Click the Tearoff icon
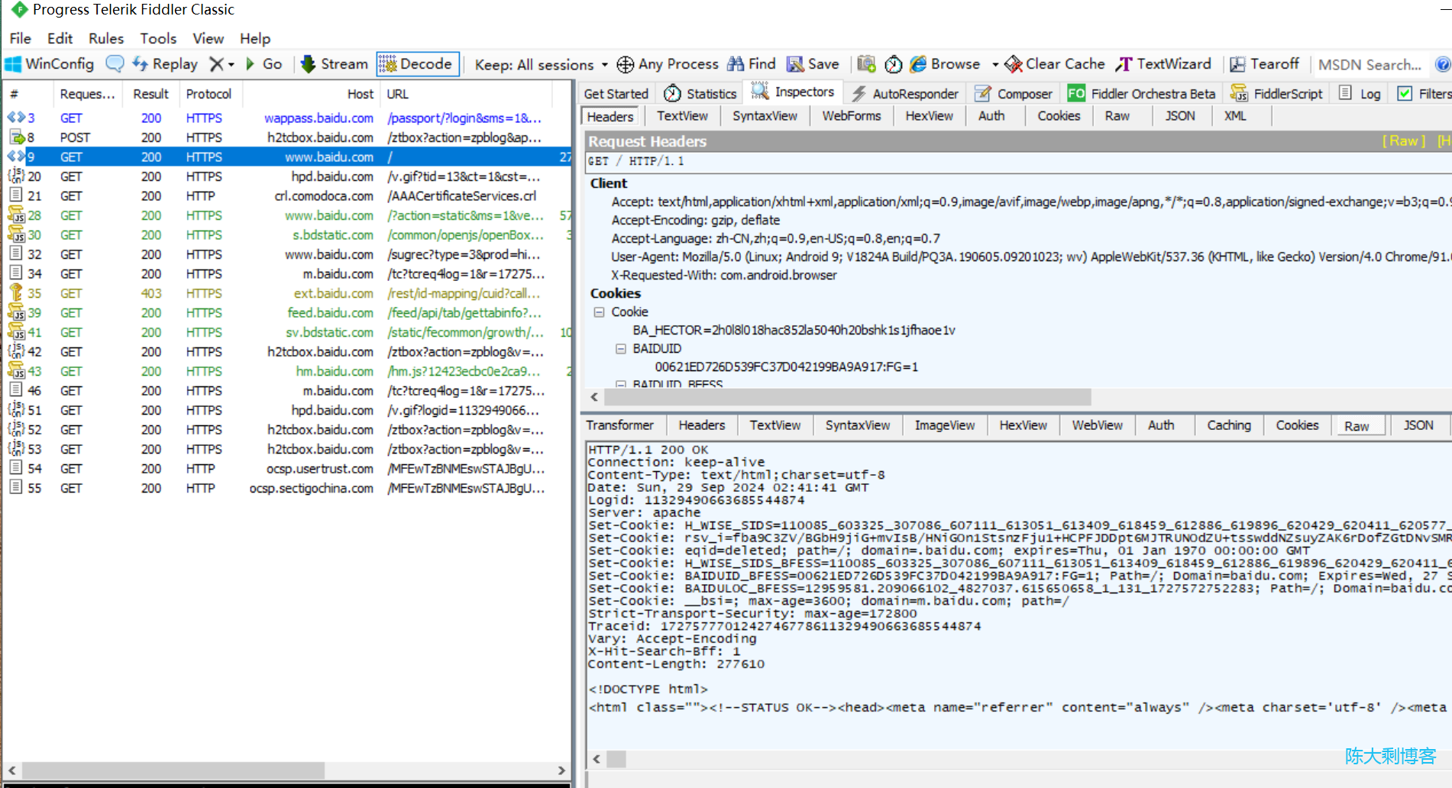The width and height of the screenshot is (1452, 788). [x=1237, y=64]
